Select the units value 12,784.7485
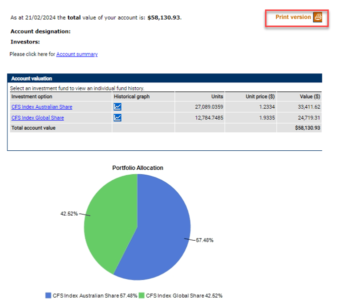The image size is (344, 307). pos(209,118)
